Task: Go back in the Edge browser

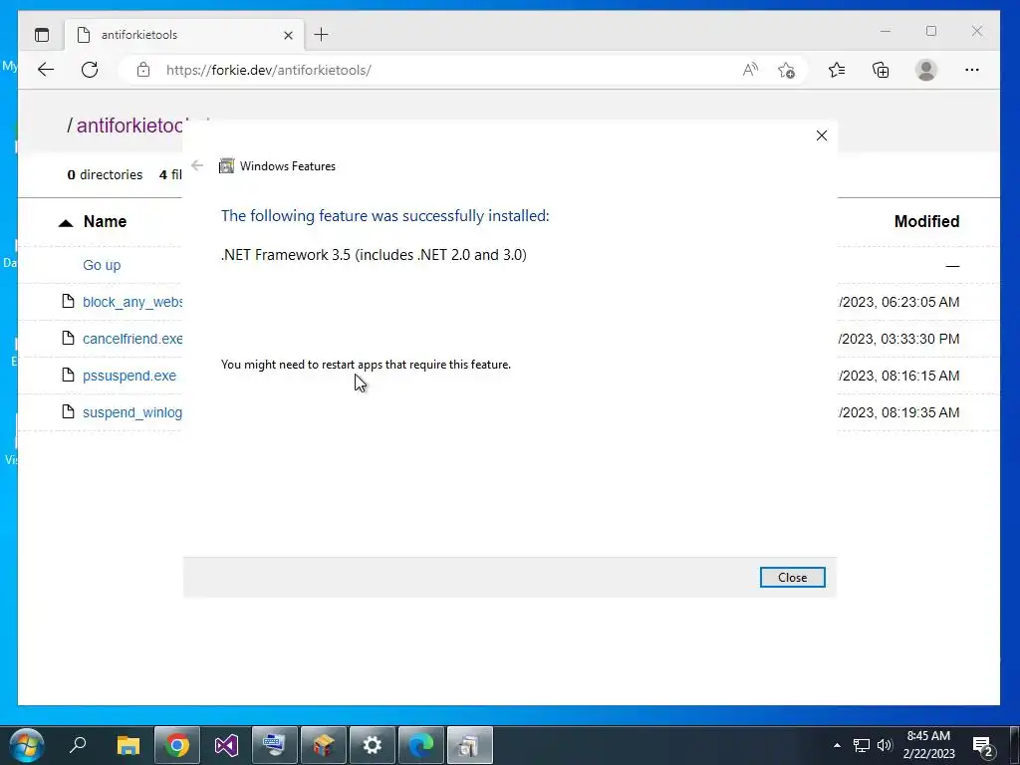Action: tap(46, 70)
